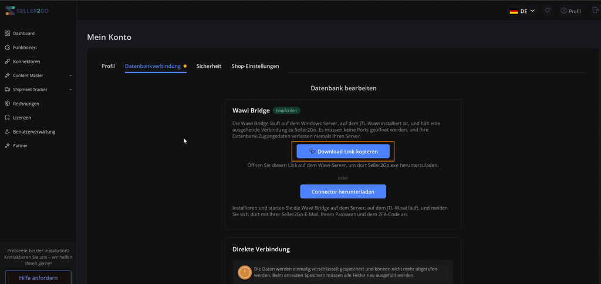
Task: Click Hilfe anfordern button
Action: coord(38,278)
